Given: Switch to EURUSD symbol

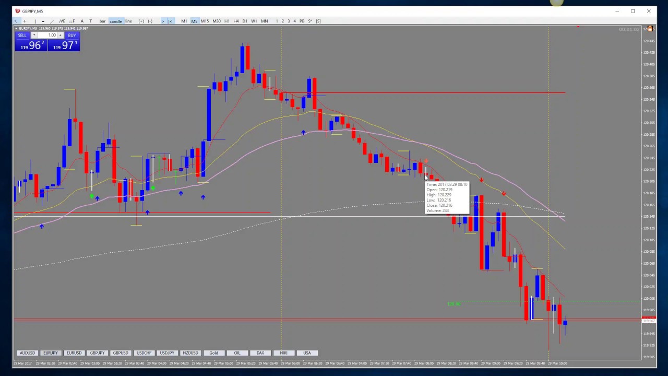Looking at the screenshot, I should (x=74, y=353).
